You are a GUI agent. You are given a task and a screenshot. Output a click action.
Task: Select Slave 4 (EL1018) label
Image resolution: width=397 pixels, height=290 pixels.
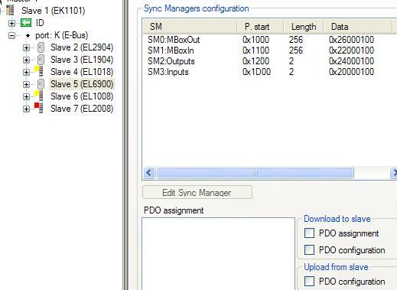pyautogui.click(x=82, y=72)
